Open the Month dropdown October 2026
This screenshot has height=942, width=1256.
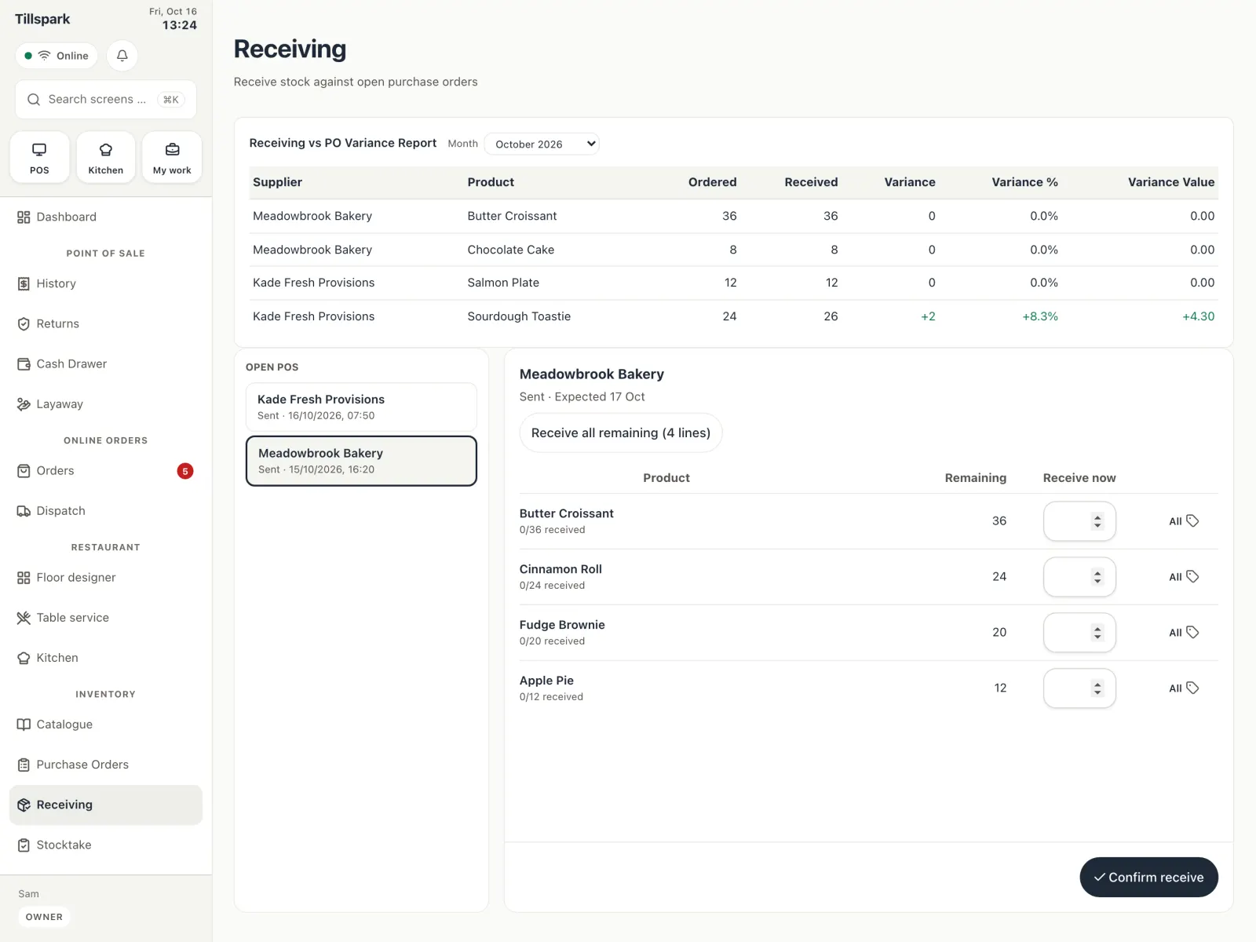point(542,144)
